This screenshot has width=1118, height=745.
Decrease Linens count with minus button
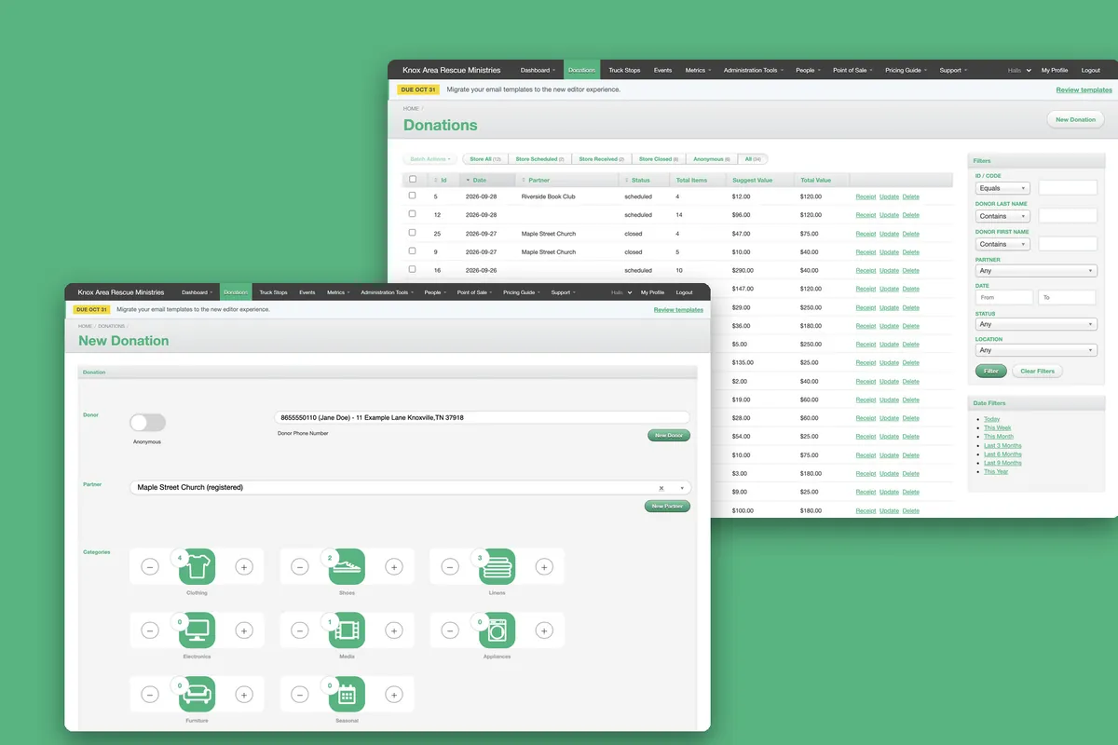click(450, 566)
